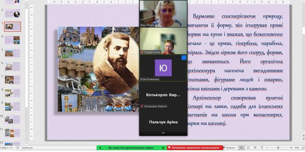Adjust the zoom slider handle

(x=278, y=148)
